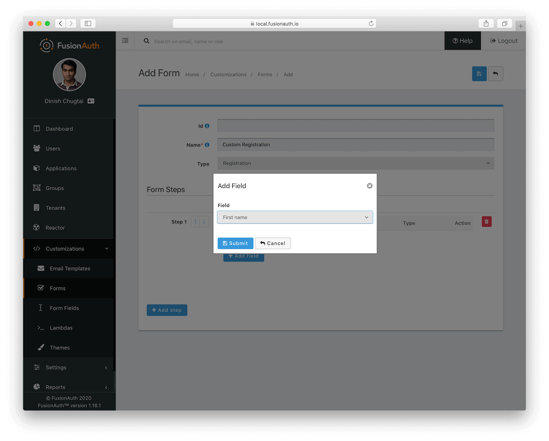Open the Customizations breadcrumb link
The width and height of the screenshot is (549, 441).
coord(228,74)
